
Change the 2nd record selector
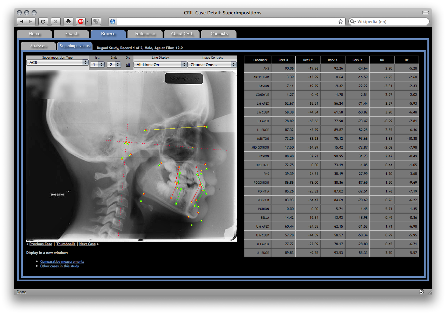(x=114, y=65)
